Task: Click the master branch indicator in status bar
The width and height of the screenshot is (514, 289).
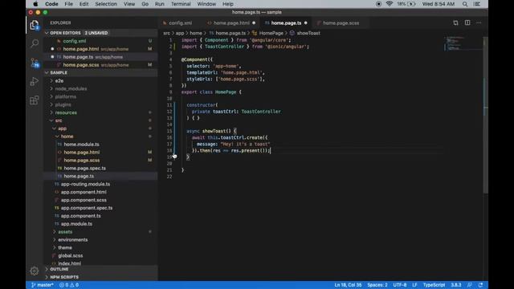Action: pos(42,285)
